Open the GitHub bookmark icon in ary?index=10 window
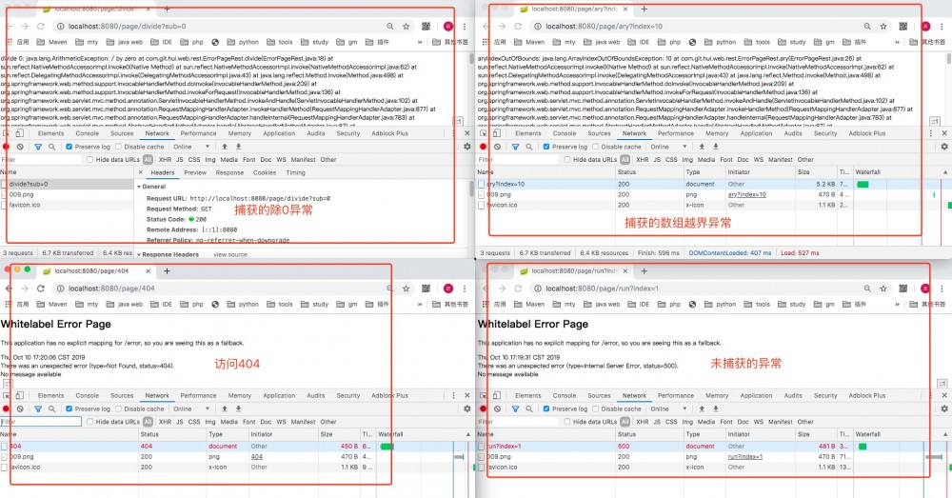 click(x=692, y=42)
